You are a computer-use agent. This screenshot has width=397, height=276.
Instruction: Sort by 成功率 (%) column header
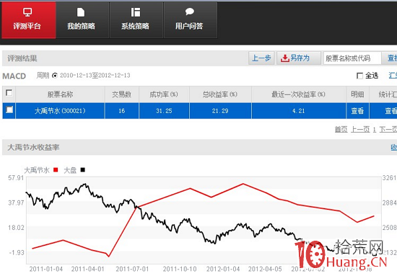164,94
